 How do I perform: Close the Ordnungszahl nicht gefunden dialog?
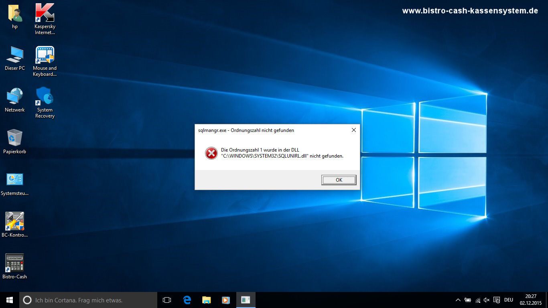[353, 130]
